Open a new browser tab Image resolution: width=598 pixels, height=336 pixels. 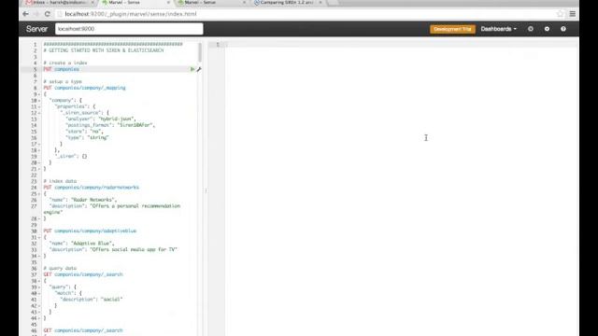[x=333, y=3]
